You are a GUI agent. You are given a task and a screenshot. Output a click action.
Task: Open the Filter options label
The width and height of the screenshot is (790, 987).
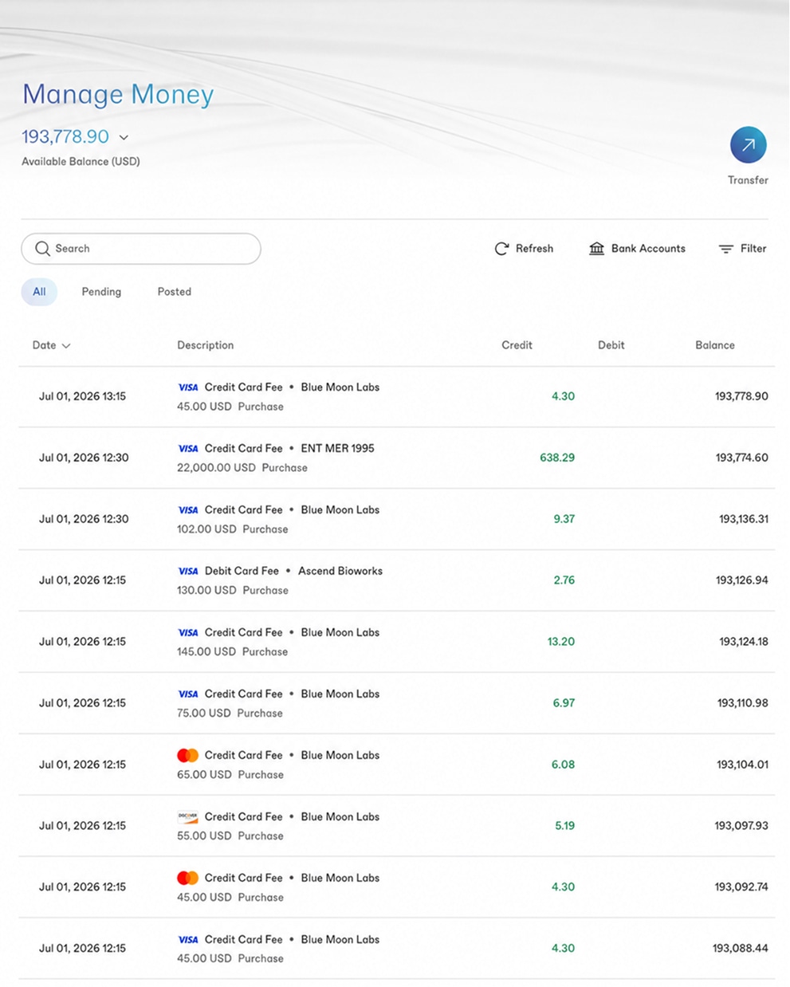(753, 249)
